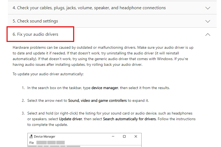Image resolution: width=221 pixels, height=147 pixels.
Task: Click 'To update your audio driver automatically:' line
Action: (48, 74)
